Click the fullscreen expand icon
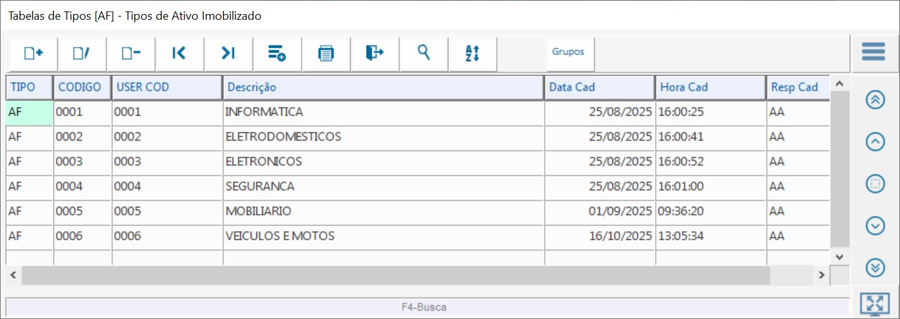900x319 pixels. [x=874, y=304]
